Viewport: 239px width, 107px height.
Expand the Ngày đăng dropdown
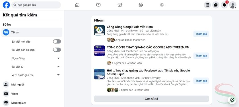[x=58, y=58]
